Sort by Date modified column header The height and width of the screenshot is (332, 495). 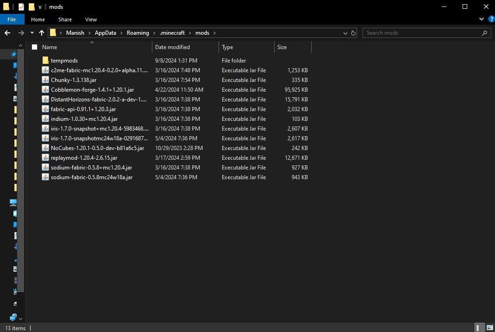(172, 47)
